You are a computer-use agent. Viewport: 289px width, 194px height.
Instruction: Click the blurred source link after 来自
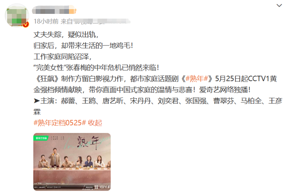(102, 21)
